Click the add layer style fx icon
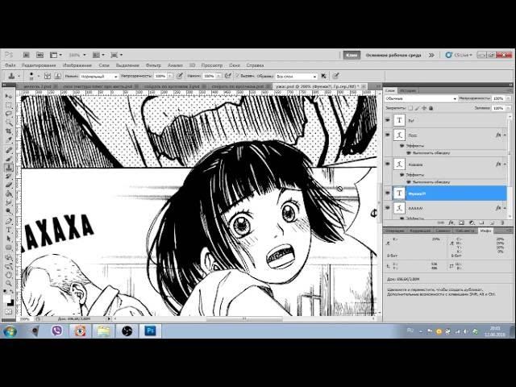Viewport: 516px width, 387px height. (451, 223)
